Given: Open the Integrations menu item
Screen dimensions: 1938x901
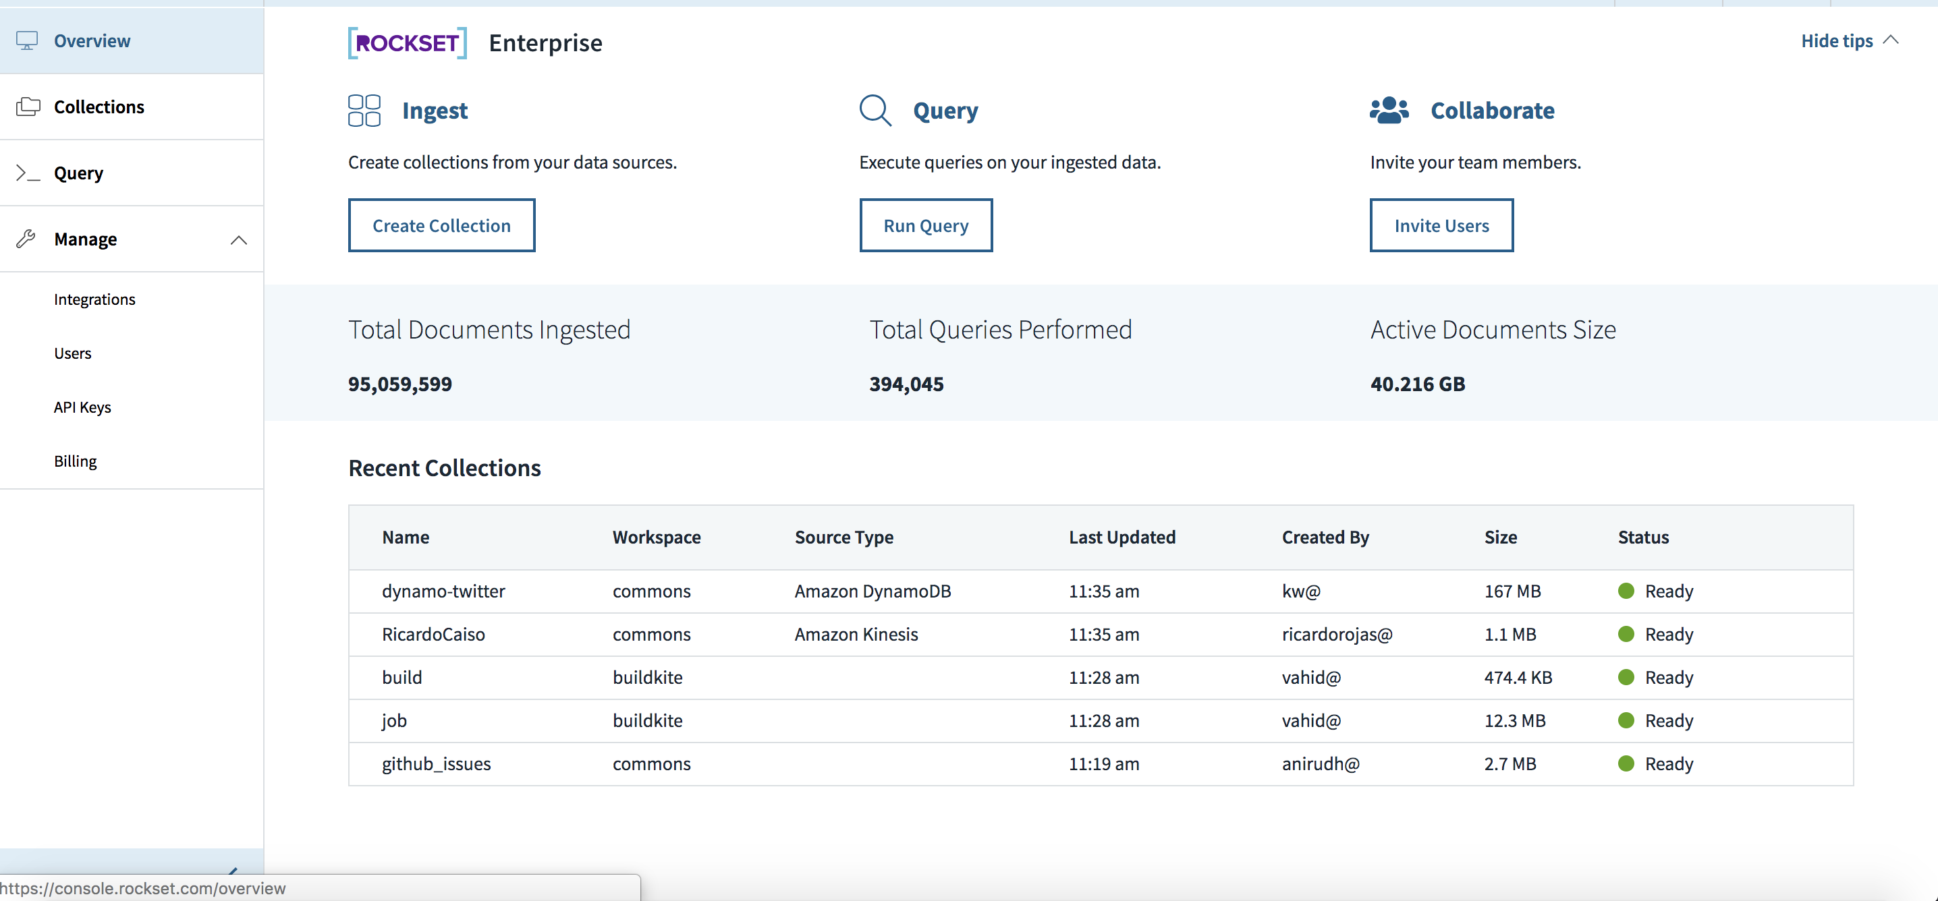Looking at the screenshot, I should [94, 299].
